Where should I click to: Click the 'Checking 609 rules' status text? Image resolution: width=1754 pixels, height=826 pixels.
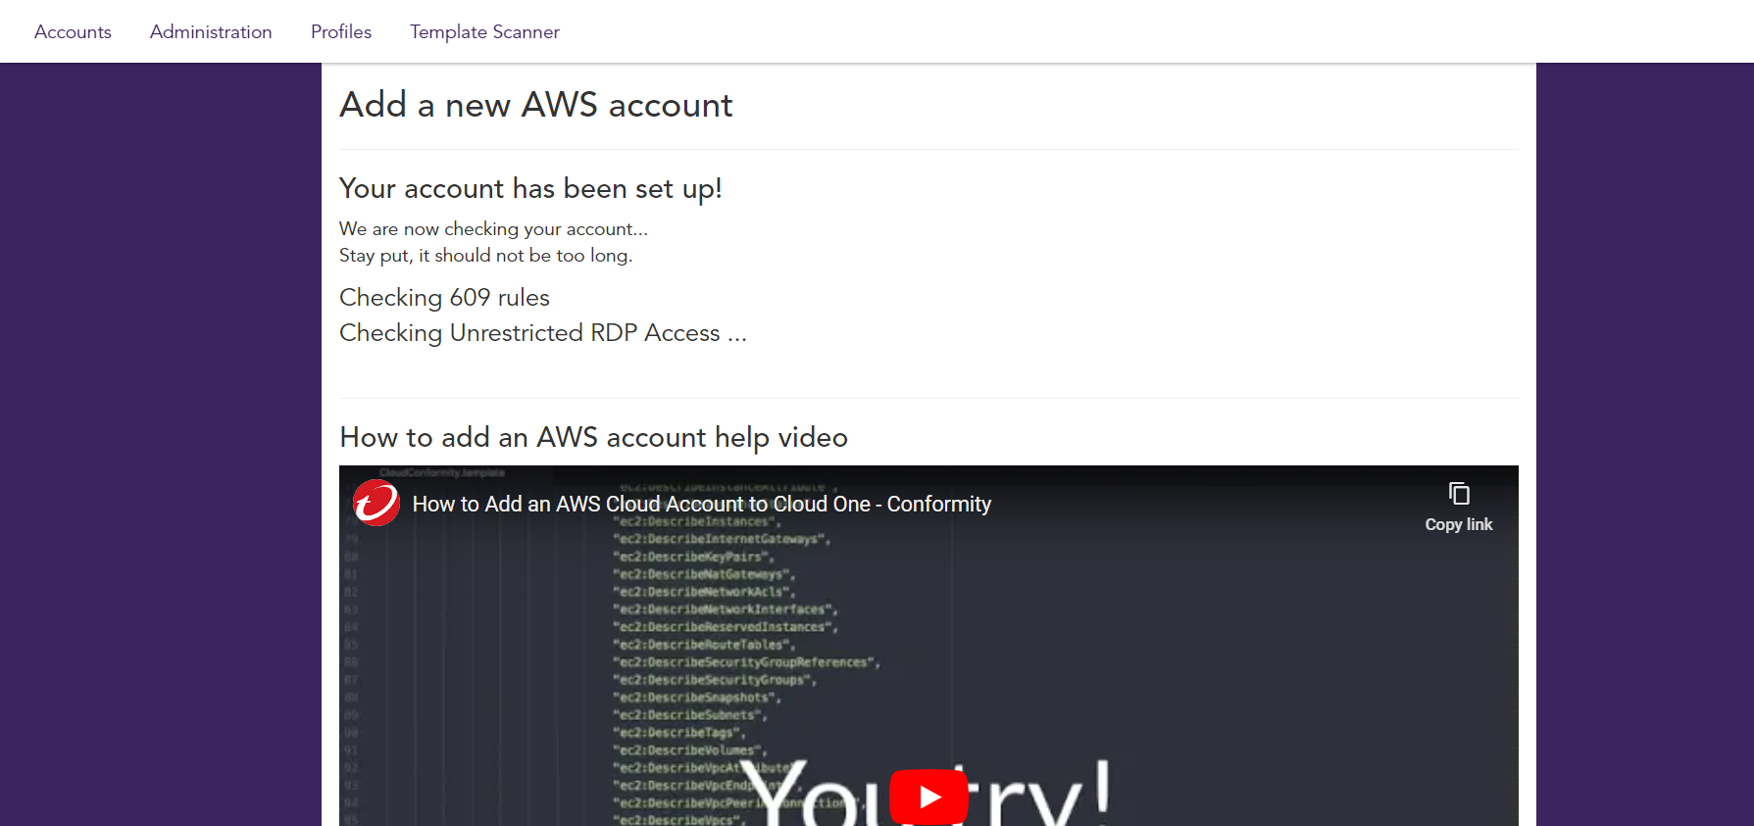pyautogui.click(x=444, y=297)
